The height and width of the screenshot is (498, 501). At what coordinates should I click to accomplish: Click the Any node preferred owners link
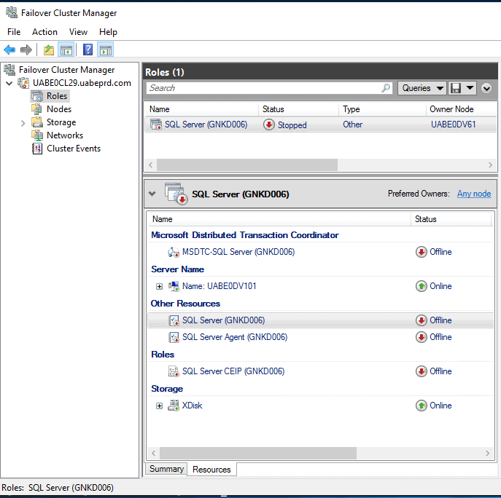pos(474,194)
